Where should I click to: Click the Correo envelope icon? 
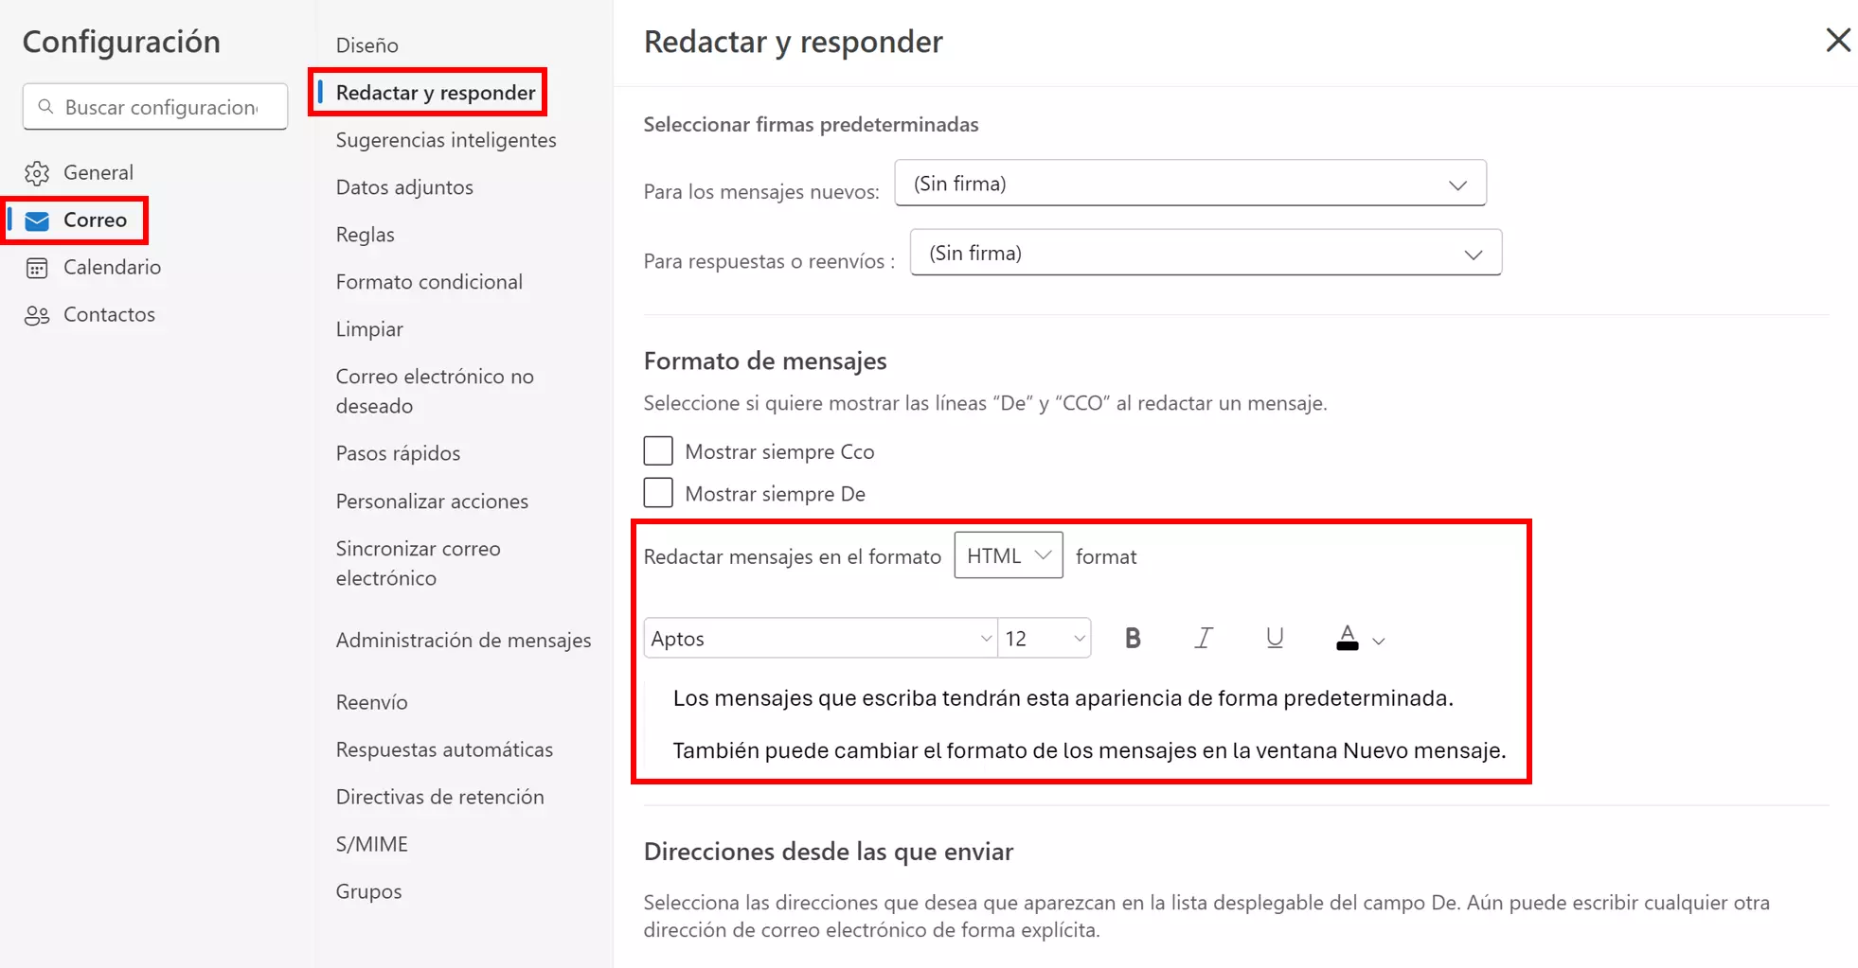click(x=37, y=220)
